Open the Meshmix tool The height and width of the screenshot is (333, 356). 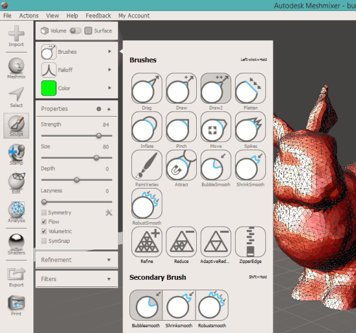[16, 68]
